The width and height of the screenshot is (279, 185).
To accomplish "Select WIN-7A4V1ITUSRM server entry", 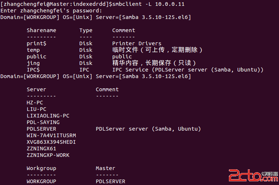I will 51,135.
